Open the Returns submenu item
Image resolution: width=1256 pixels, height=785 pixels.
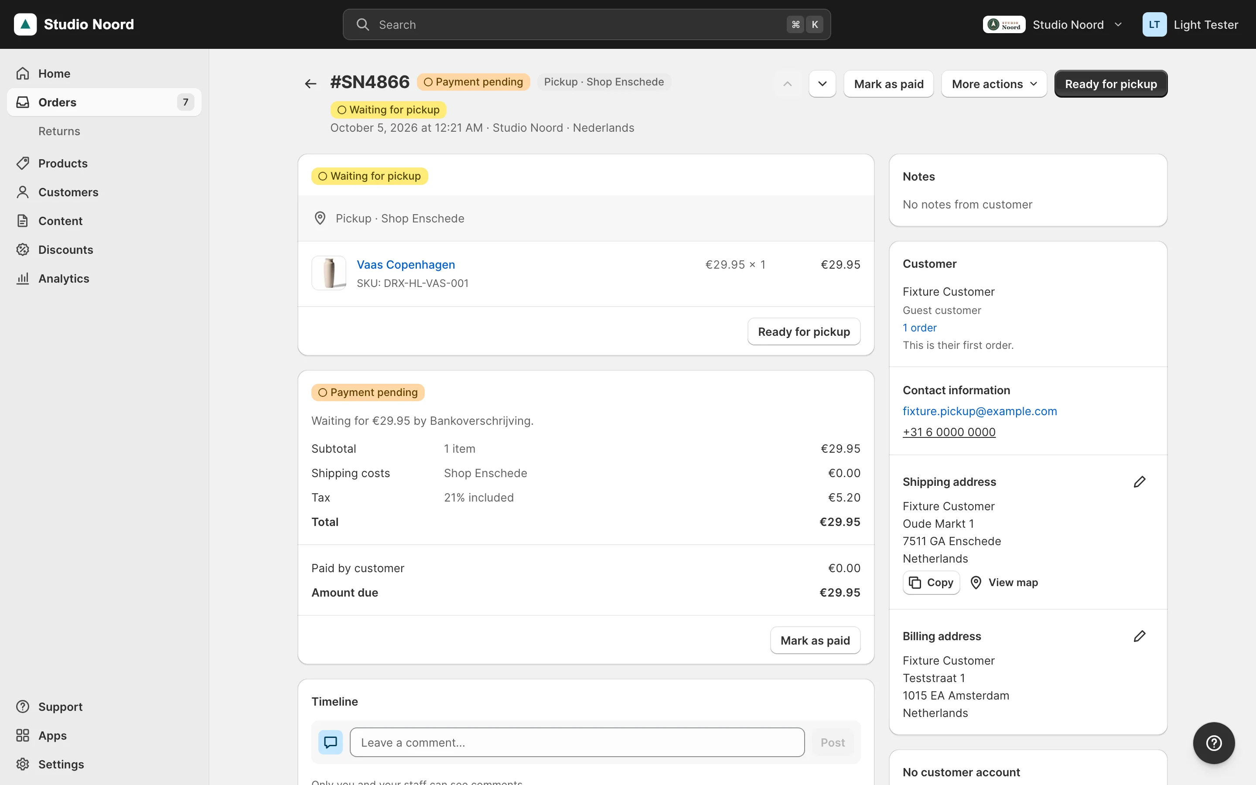pos(59,131)
